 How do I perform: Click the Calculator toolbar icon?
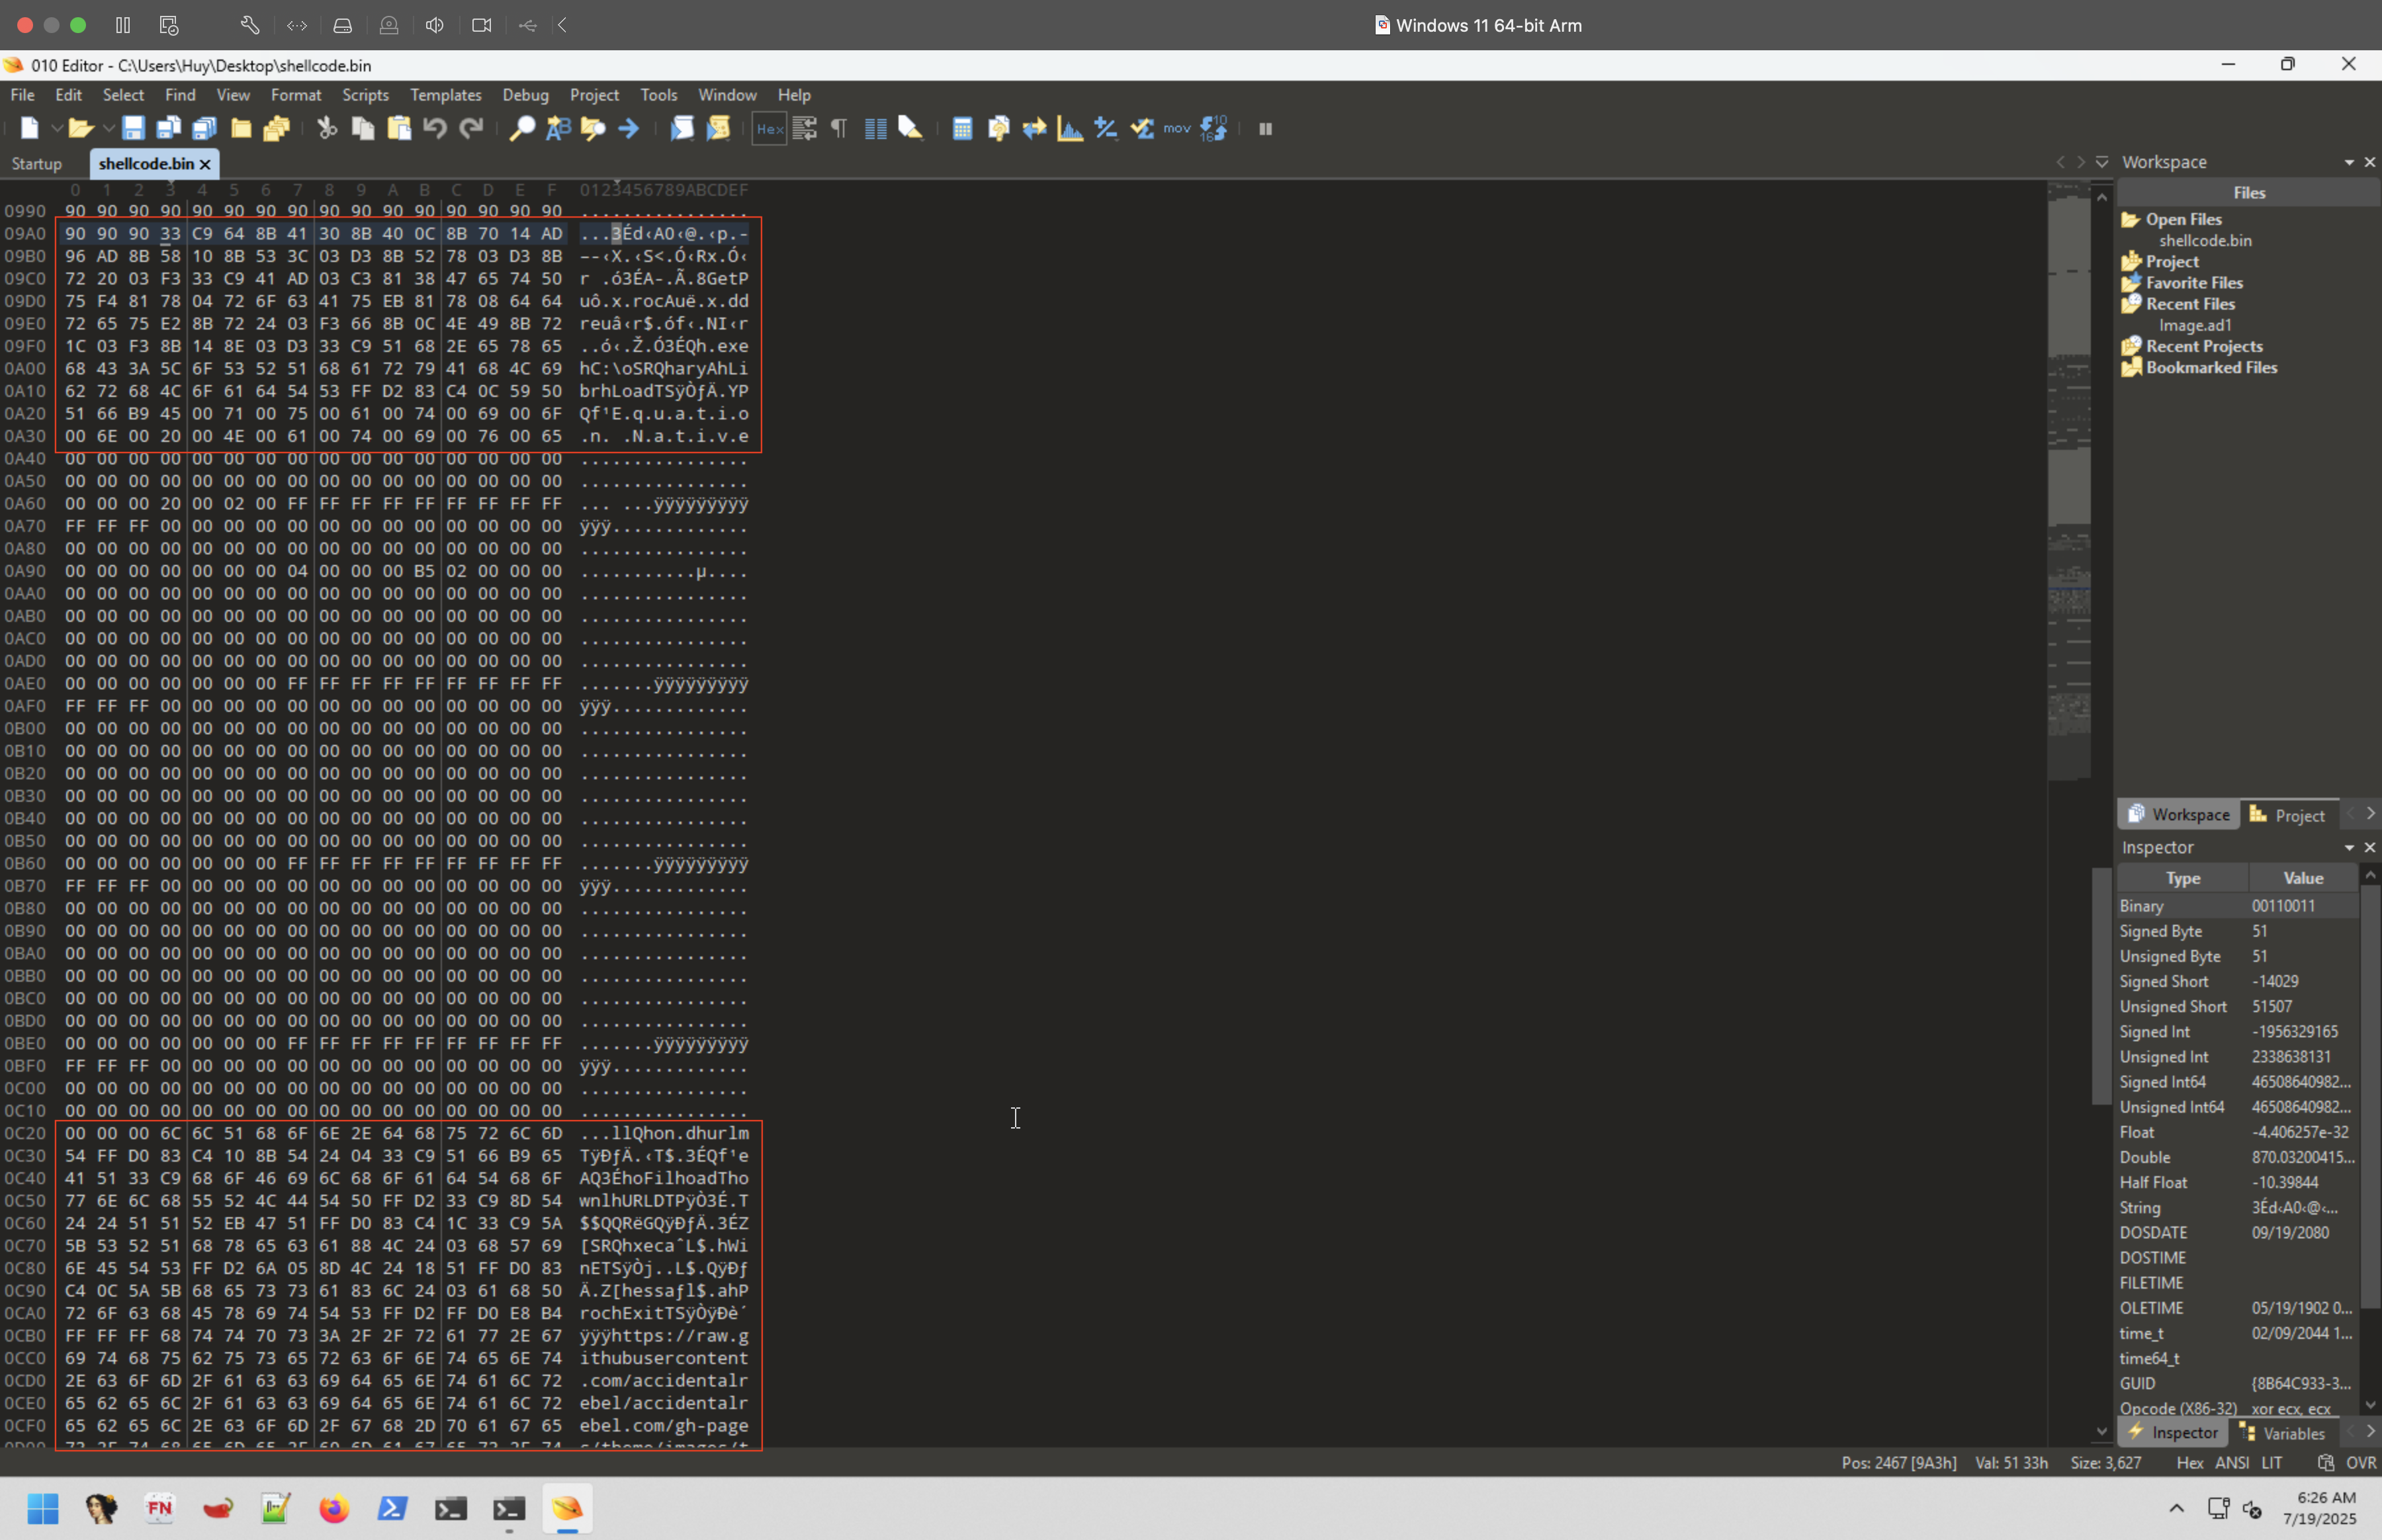[x=962, y=128]
